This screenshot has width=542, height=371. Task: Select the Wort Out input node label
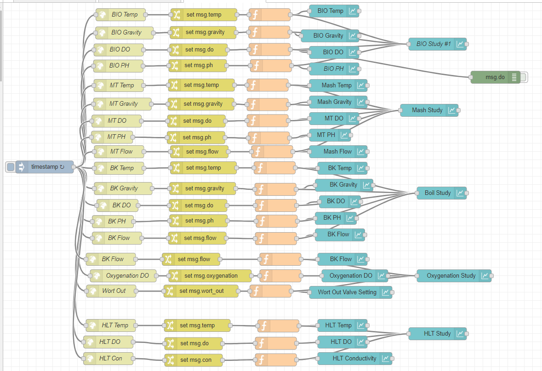click(x=114, y=291)
